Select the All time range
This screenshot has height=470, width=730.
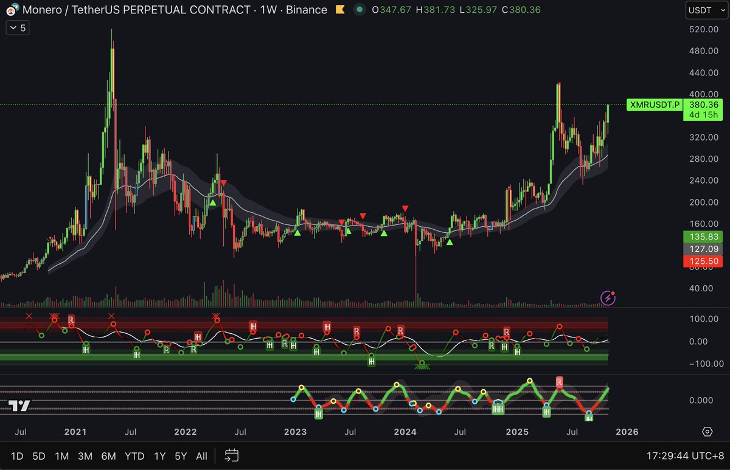pos(202,456)
